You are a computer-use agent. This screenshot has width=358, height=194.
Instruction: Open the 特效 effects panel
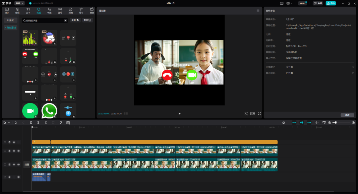click(49, 10)
